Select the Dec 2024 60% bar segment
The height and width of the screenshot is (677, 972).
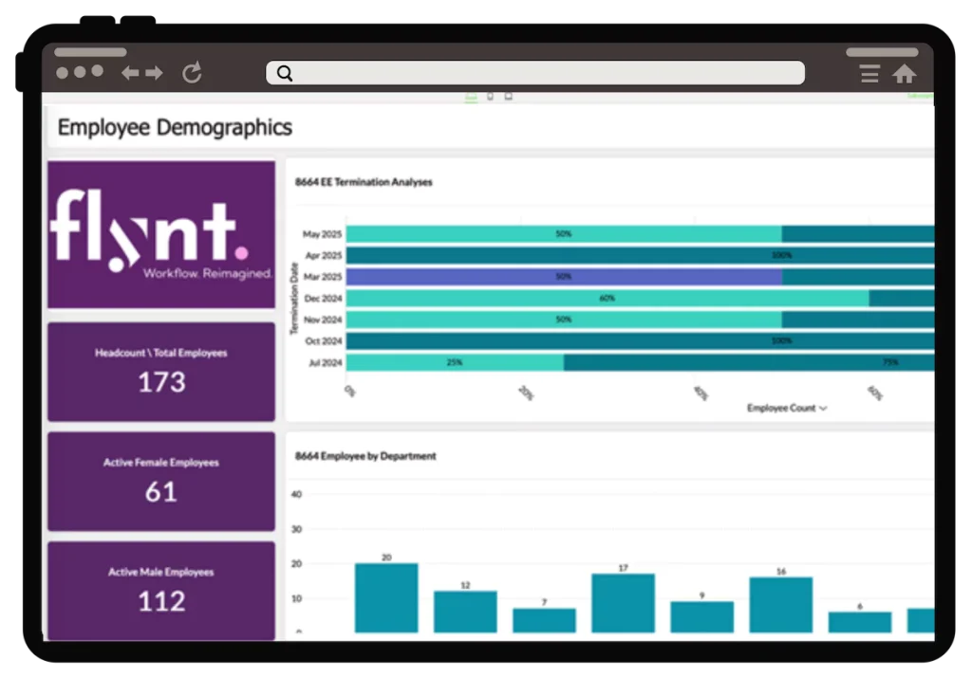click(x=607, y=298)
